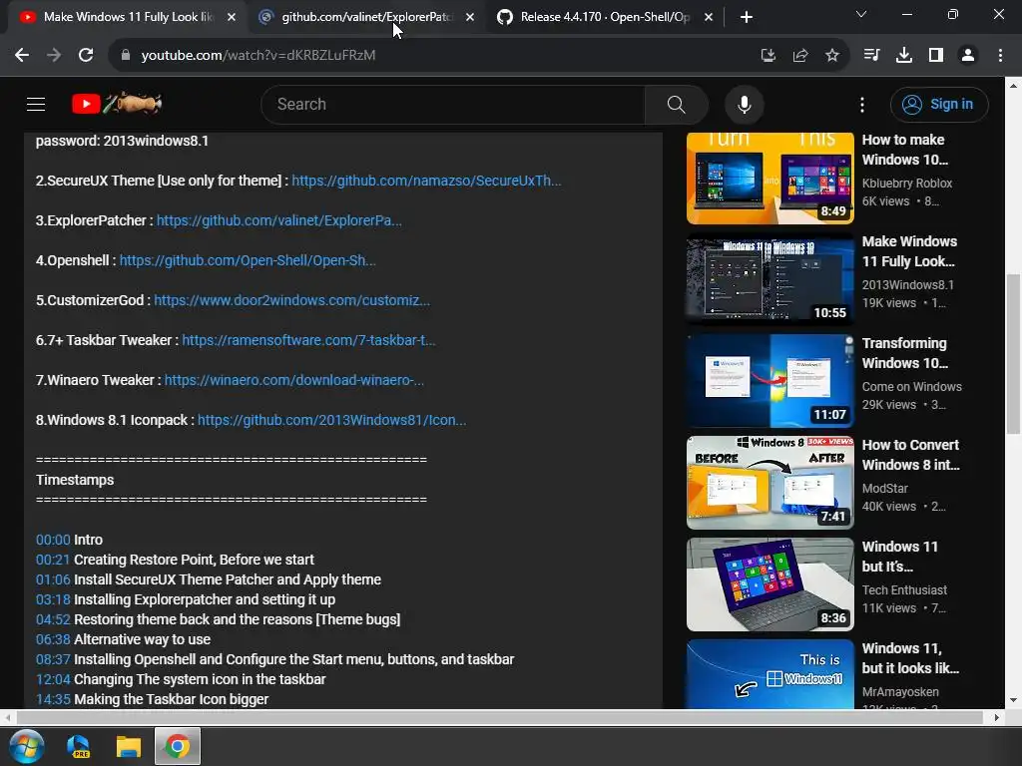Open the Chrome three-dot menu
This screenshot has width=1022, height=766.
(x=1000, y=56)
